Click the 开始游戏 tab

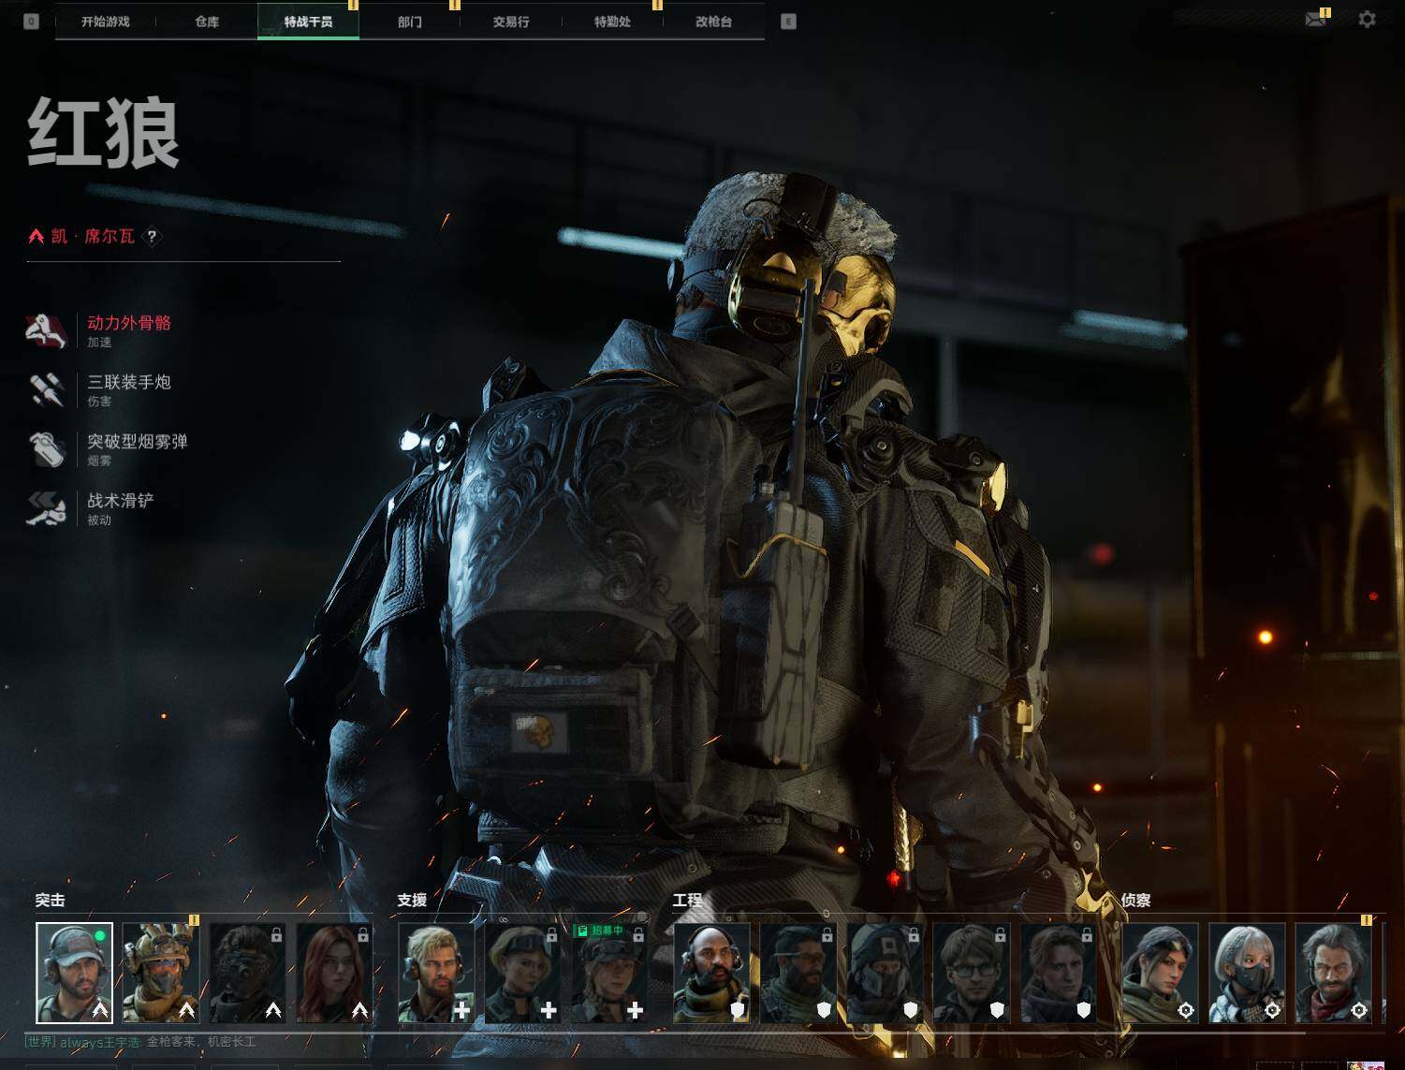pos(105,22)
